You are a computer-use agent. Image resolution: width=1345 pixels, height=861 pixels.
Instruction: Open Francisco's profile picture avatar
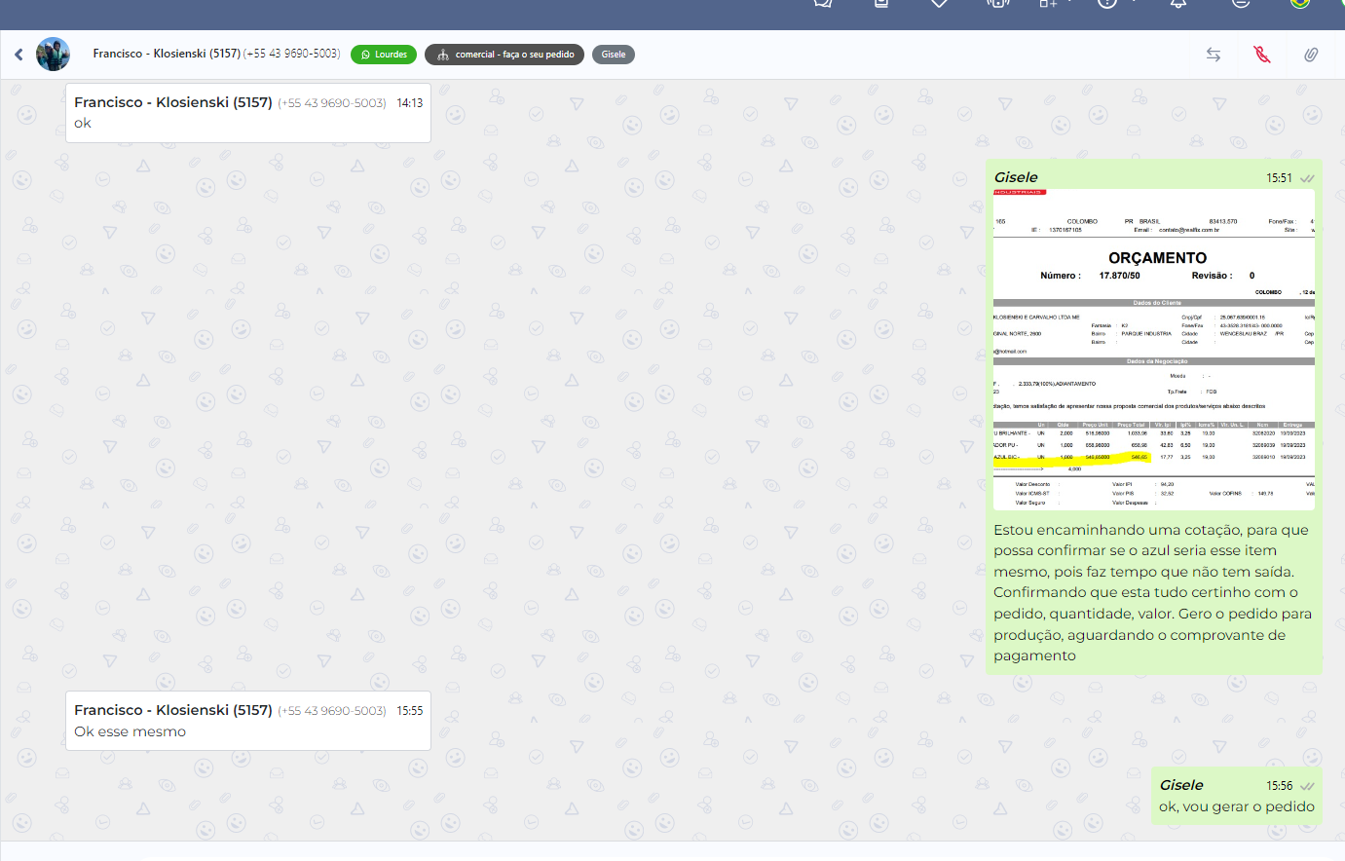(54, 55)
